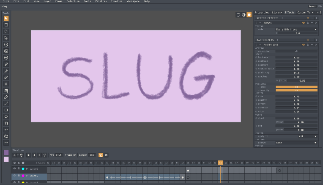Select the rectangular marquee tool
Image resolution: width=323 pixels, height=185 pixels.
[6, 25]
